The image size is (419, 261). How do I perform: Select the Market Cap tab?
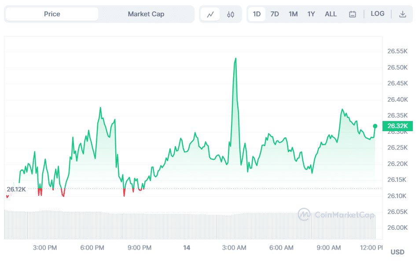146,14
